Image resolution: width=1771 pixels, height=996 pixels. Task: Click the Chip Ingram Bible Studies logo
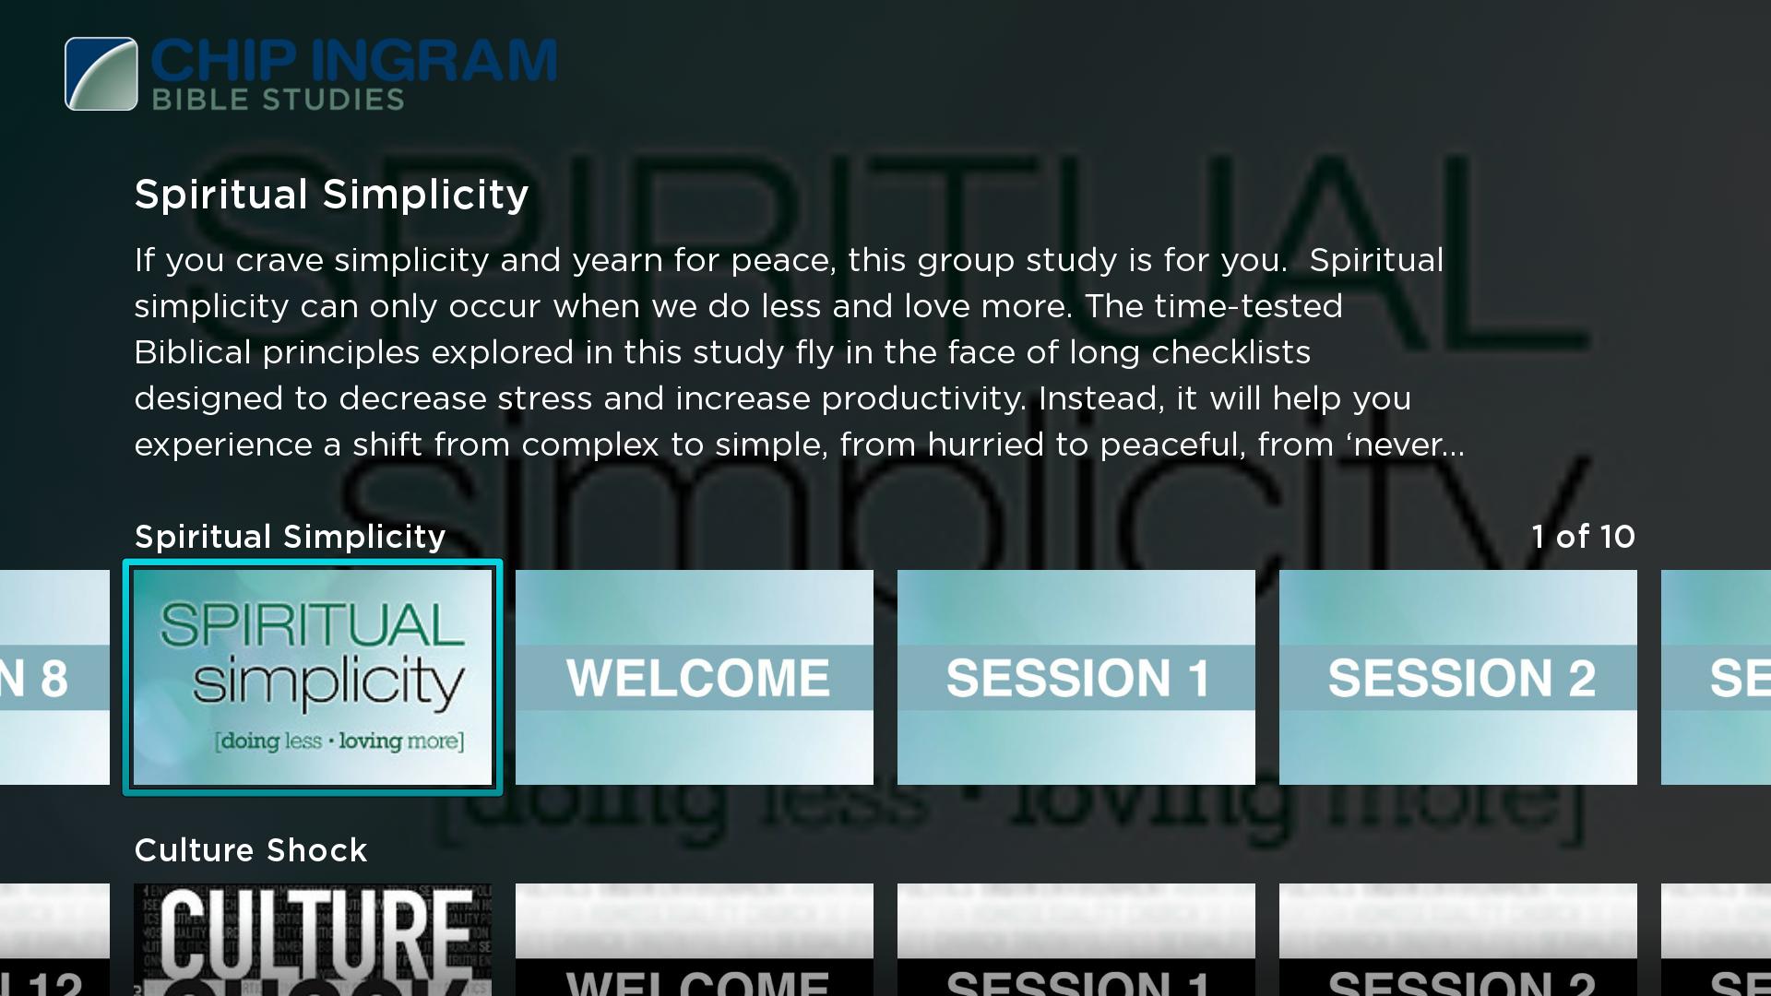(x=312, y=73)
